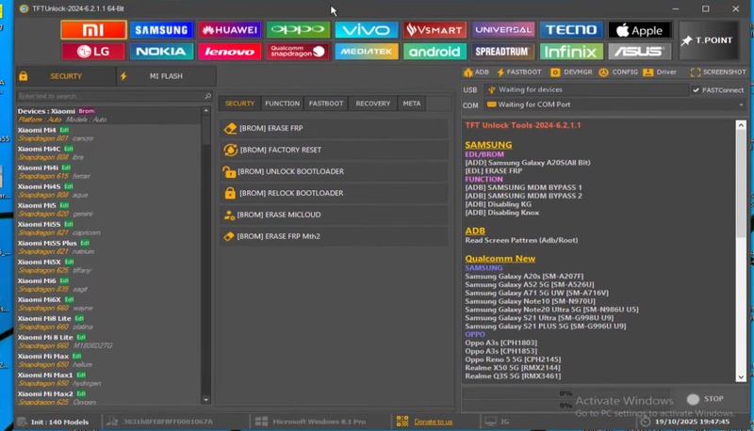Open DEVMGR device manager

point(571,72)
